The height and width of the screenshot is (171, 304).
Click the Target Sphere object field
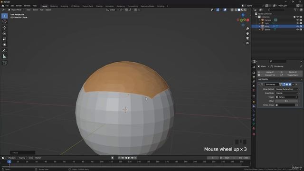287,97
